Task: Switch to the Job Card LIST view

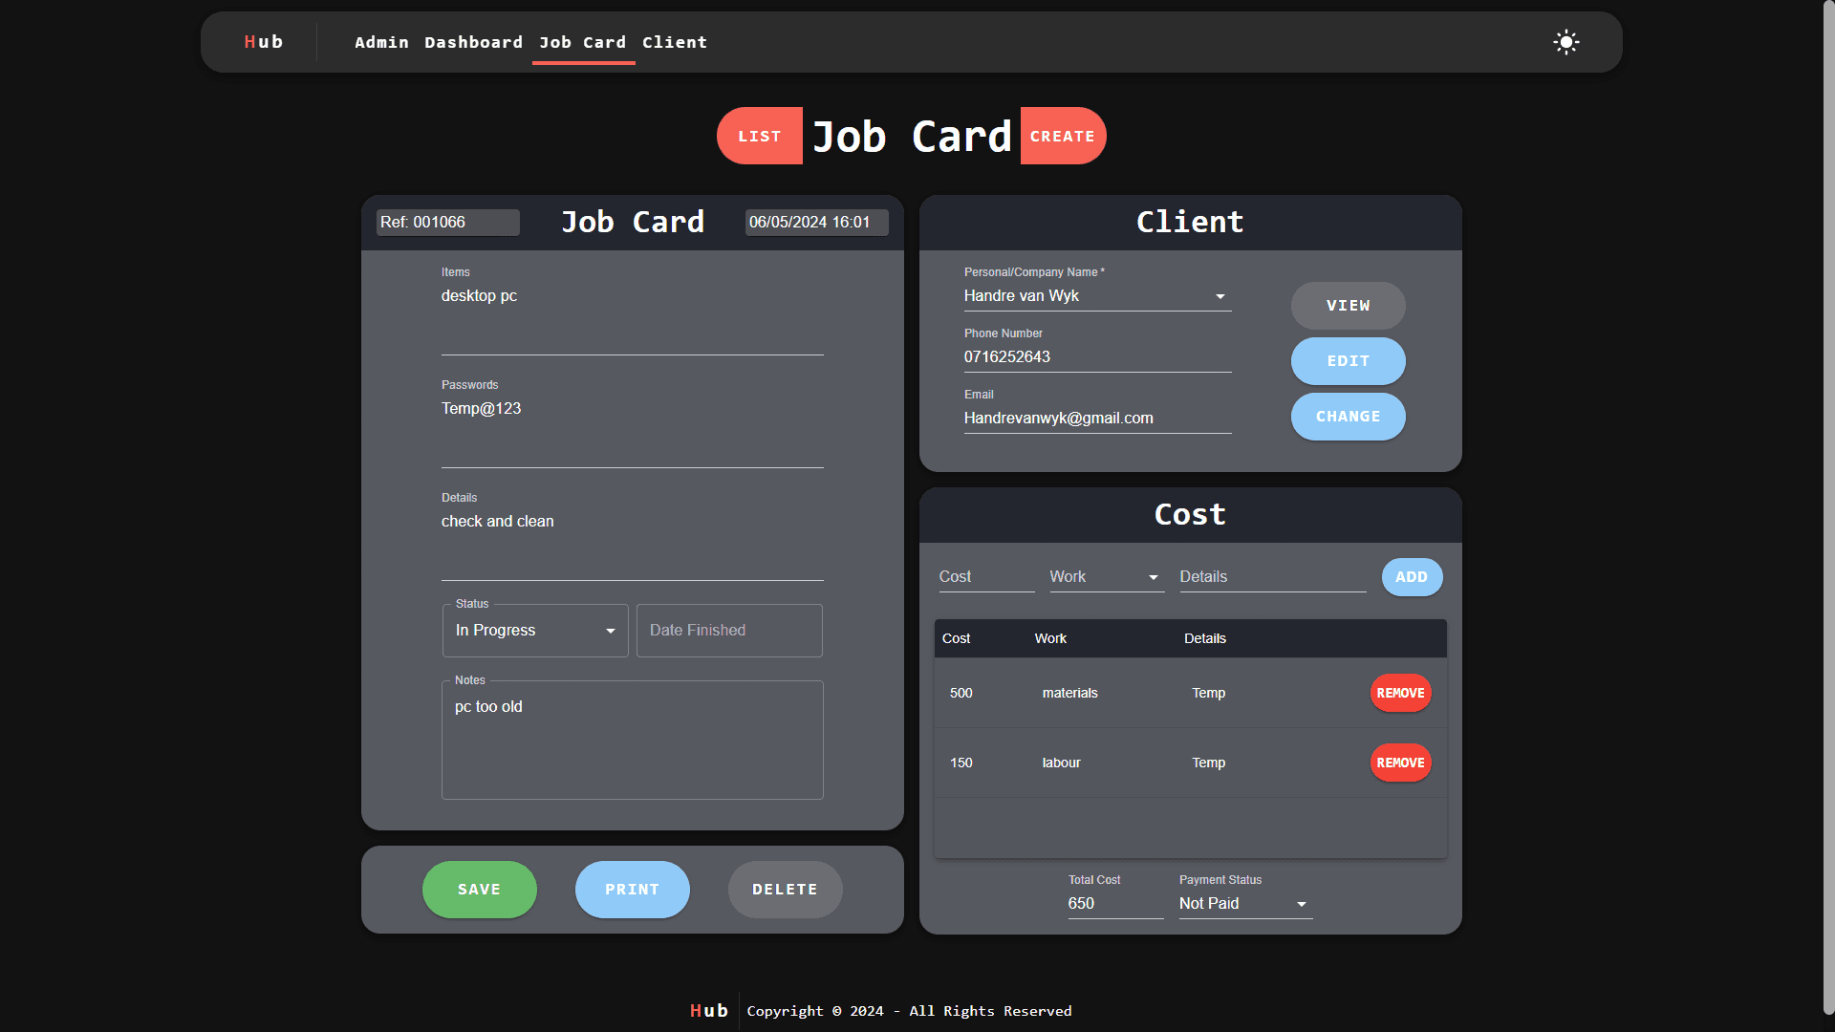Action: 759,136
